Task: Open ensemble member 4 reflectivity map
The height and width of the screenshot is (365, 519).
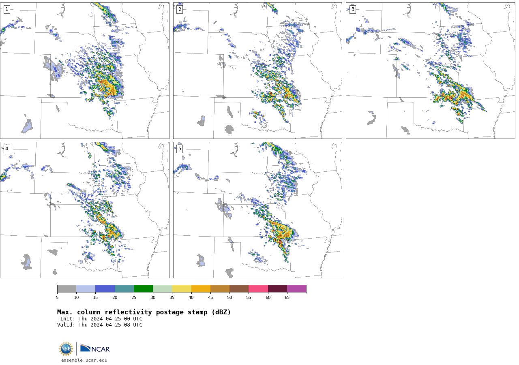Action: [x=85, y=210]
